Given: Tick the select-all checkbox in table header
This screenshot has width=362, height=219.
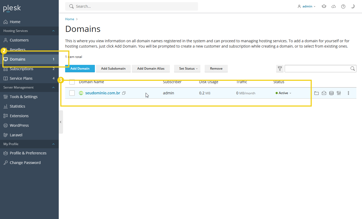Looking at the screenshot, I should (72, 82).
